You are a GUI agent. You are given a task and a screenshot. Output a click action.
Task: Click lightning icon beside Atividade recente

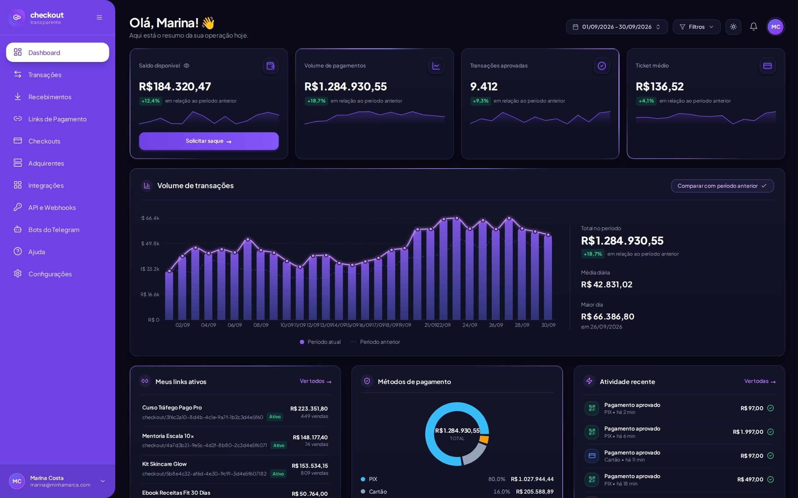pyautogui.click(x=589, y=381)
